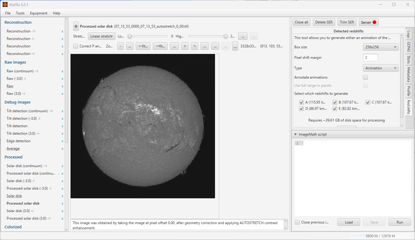Click the High stretch slider handle
Viewport: 415px width, 240px height.
point(226,36)
